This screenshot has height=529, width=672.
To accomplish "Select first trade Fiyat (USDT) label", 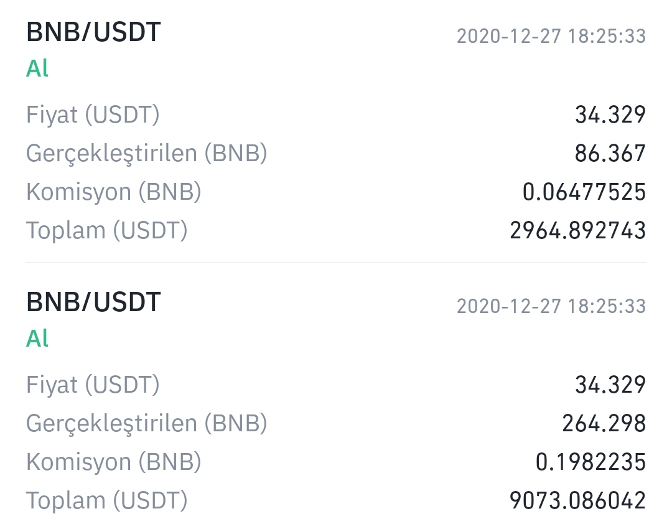I will pos(93,115).
